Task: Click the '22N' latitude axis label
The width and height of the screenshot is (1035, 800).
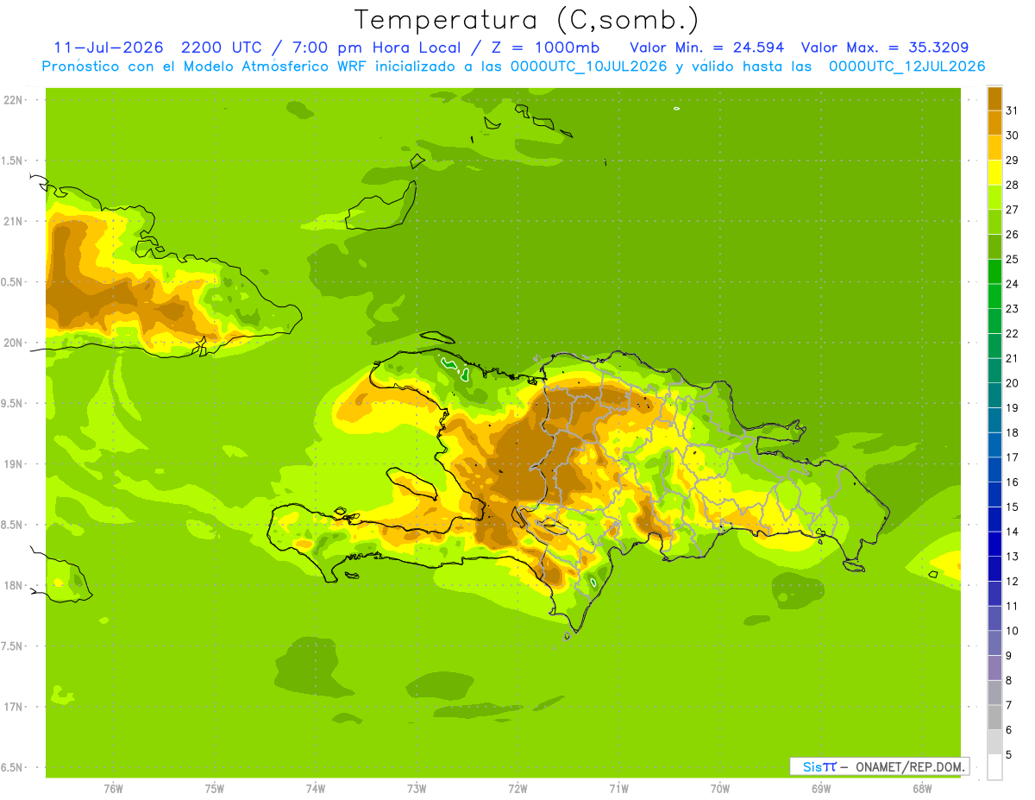Action: 13,100
